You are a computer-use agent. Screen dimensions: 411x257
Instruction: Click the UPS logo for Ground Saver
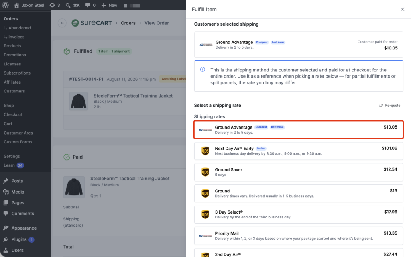(x=205, y=172)
